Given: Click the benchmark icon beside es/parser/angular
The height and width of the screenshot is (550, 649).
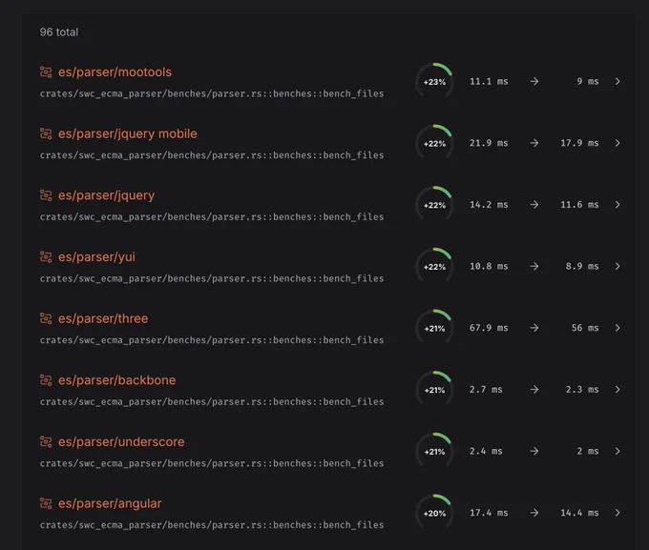Looking at the screenshot, I should [46, 503].
